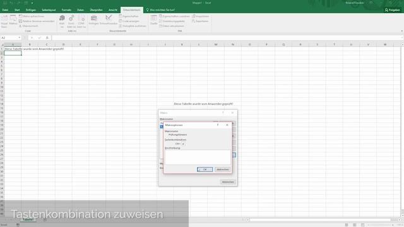
Task: Click the Beschreibung text area
Action: [198, 157]
